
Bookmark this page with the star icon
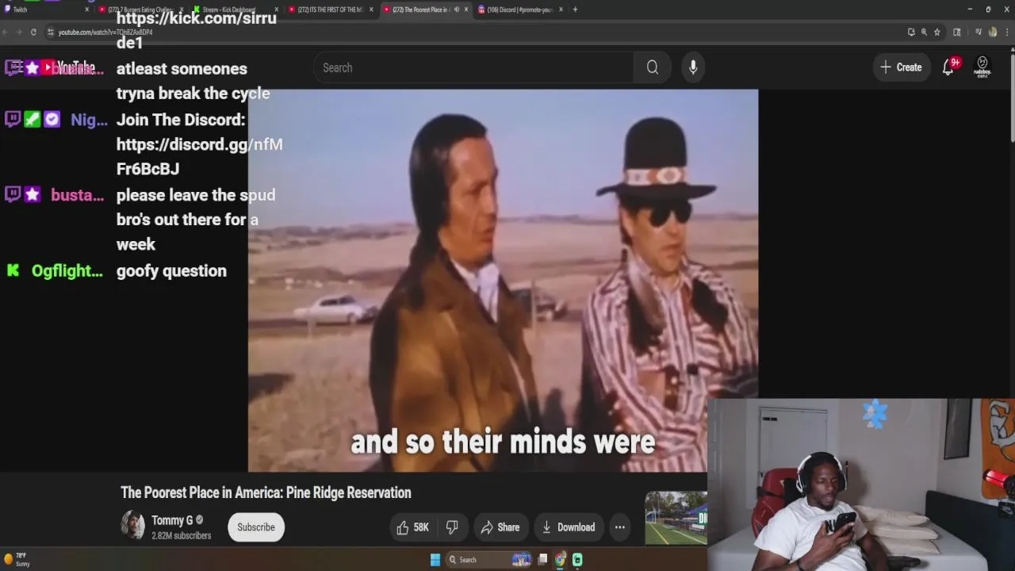click(x=937, y=33)
